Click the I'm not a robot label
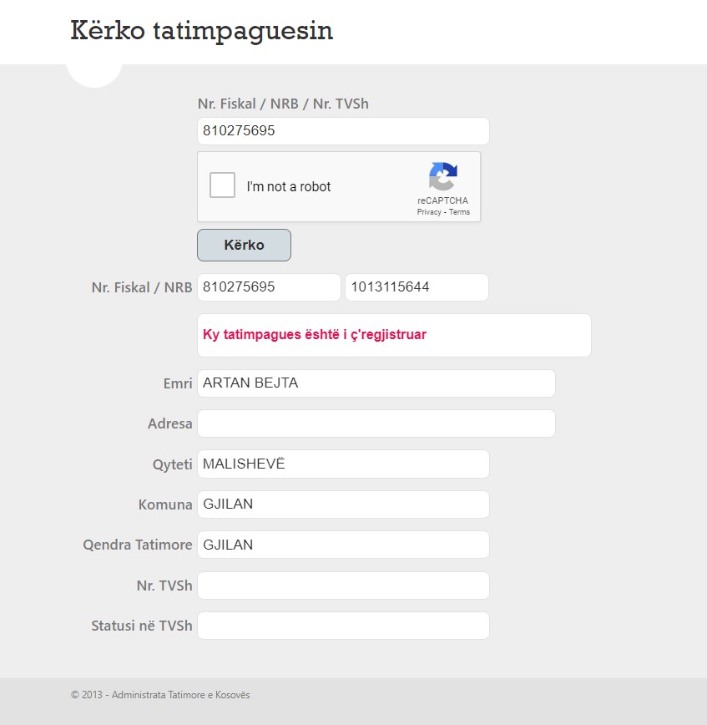The height and width of the screenshot is (725, 707). tap(288, 186)
